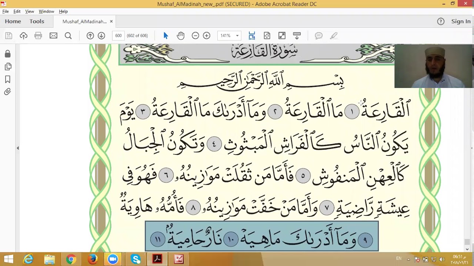Activate the Selection arrow tool

(x=166, y=35)
